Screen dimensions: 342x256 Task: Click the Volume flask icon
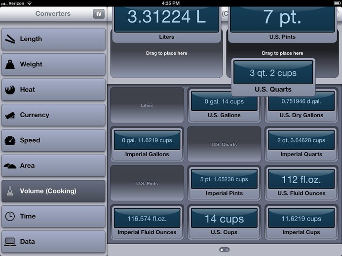point(10,191)
